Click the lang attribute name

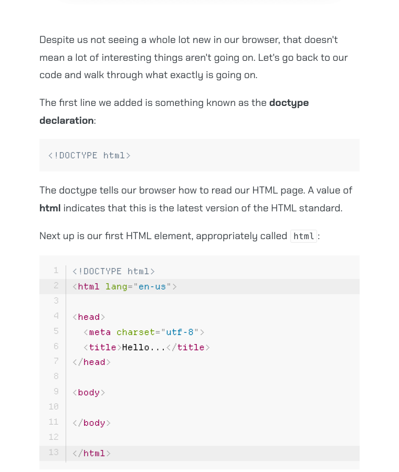117,286
